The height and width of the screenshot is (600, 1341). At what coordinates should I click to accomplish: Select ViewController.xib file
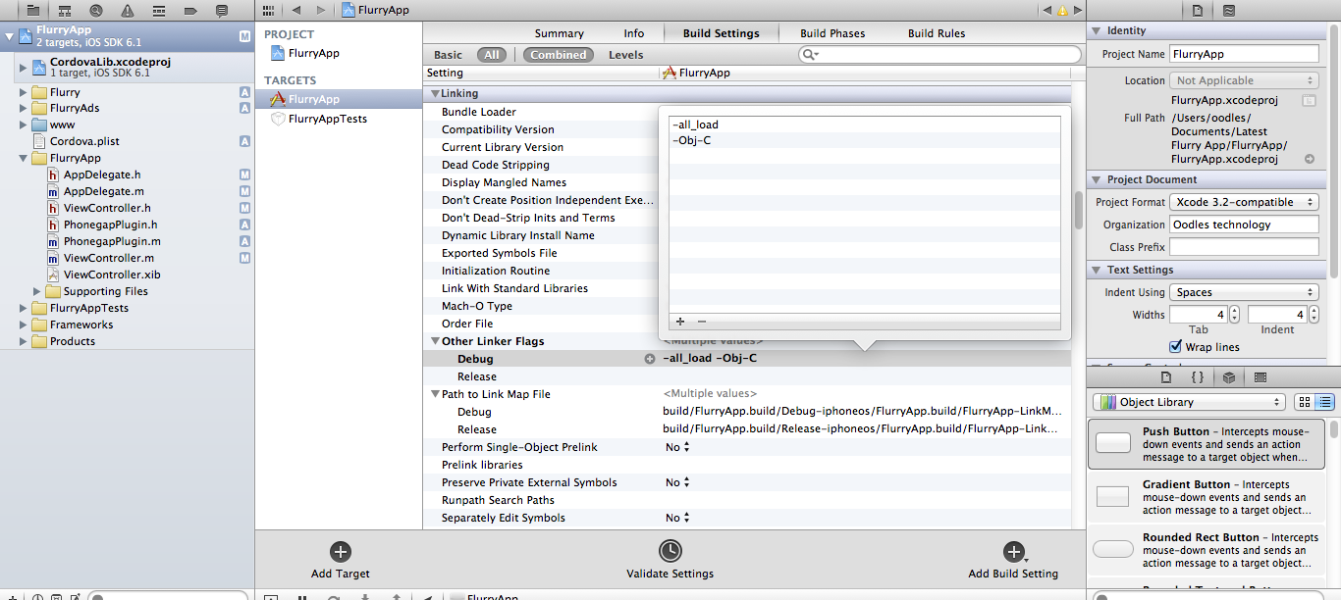[x=112, y=275]
